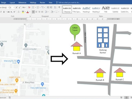
Task: Align text left
Action: pos(33,12)
